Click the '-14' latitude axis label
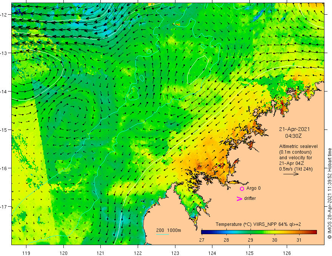 click(x=4, y=91)
